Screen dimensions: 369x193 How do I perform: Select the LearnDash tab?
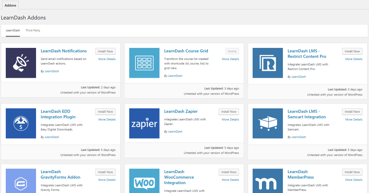tap(13, 31)
